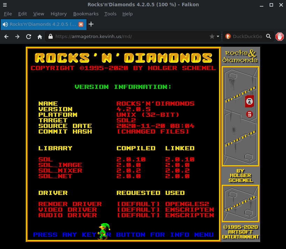Screen dimensions: 286x249
Task: Focus the DuckDuckGo search field
Action: coord(248,37)
